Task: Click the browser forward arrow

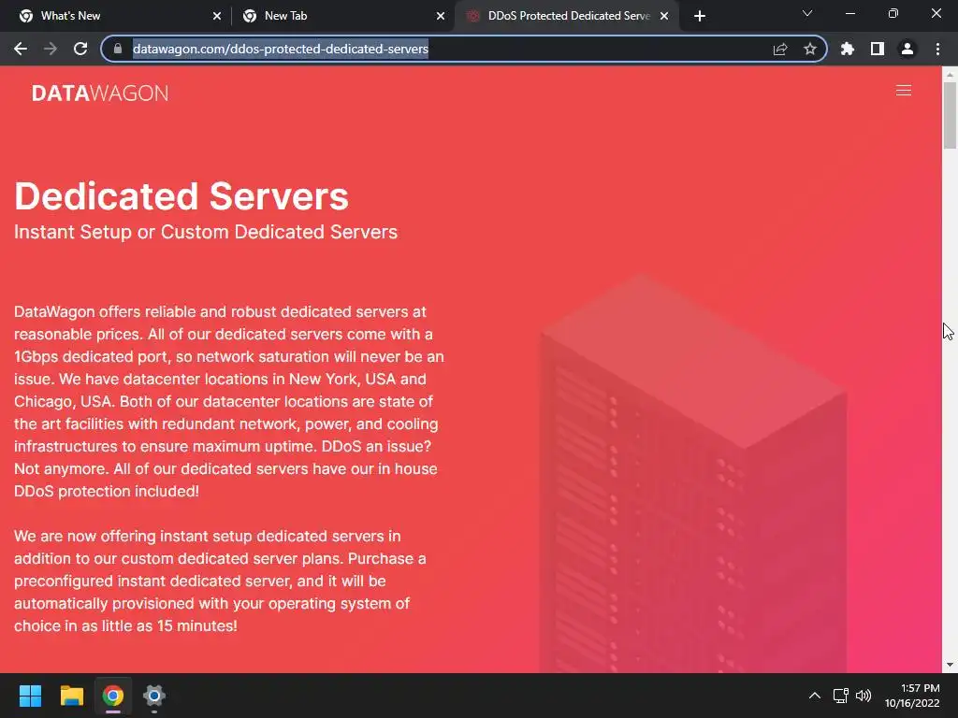Action: tap(51, 49)
